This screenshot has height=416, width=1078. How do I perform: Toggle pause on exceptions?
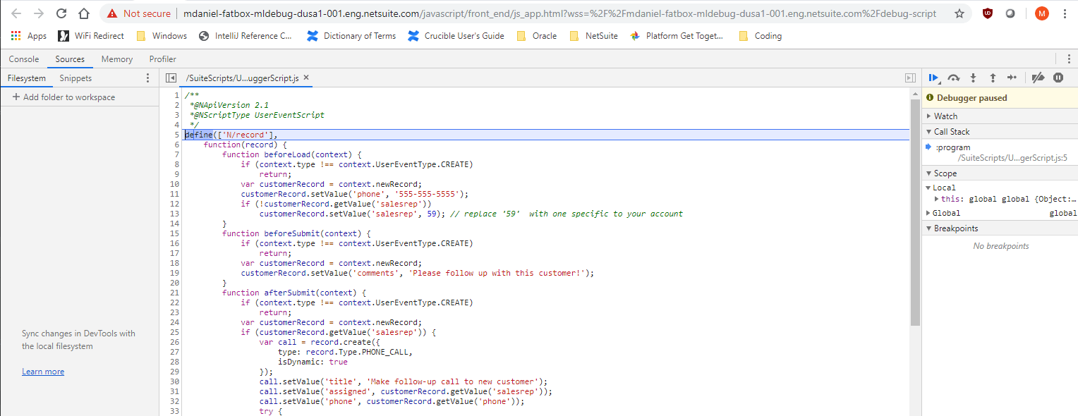pyautogui.click(x=1058, y=78)
